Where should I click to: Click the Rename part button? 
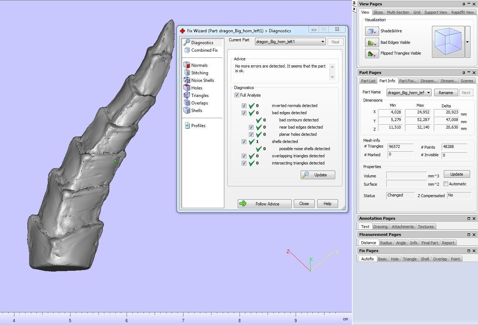(446, 93)
